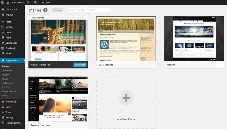Image resolution: width=227 pixels, height=129 pixels.
Task: Open Lachri Fine Art site link
Action: coord(17,3)
